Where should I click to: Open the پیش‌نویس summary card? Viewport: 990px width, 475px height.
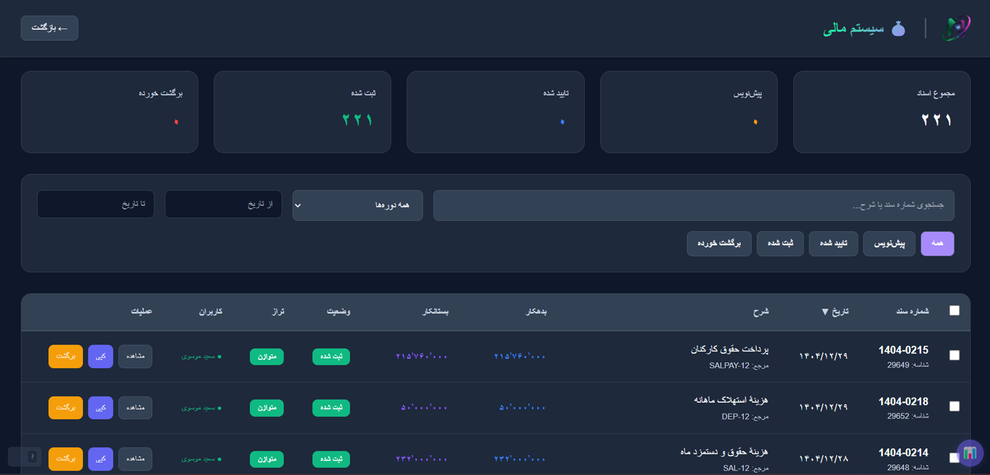point(689,112)
